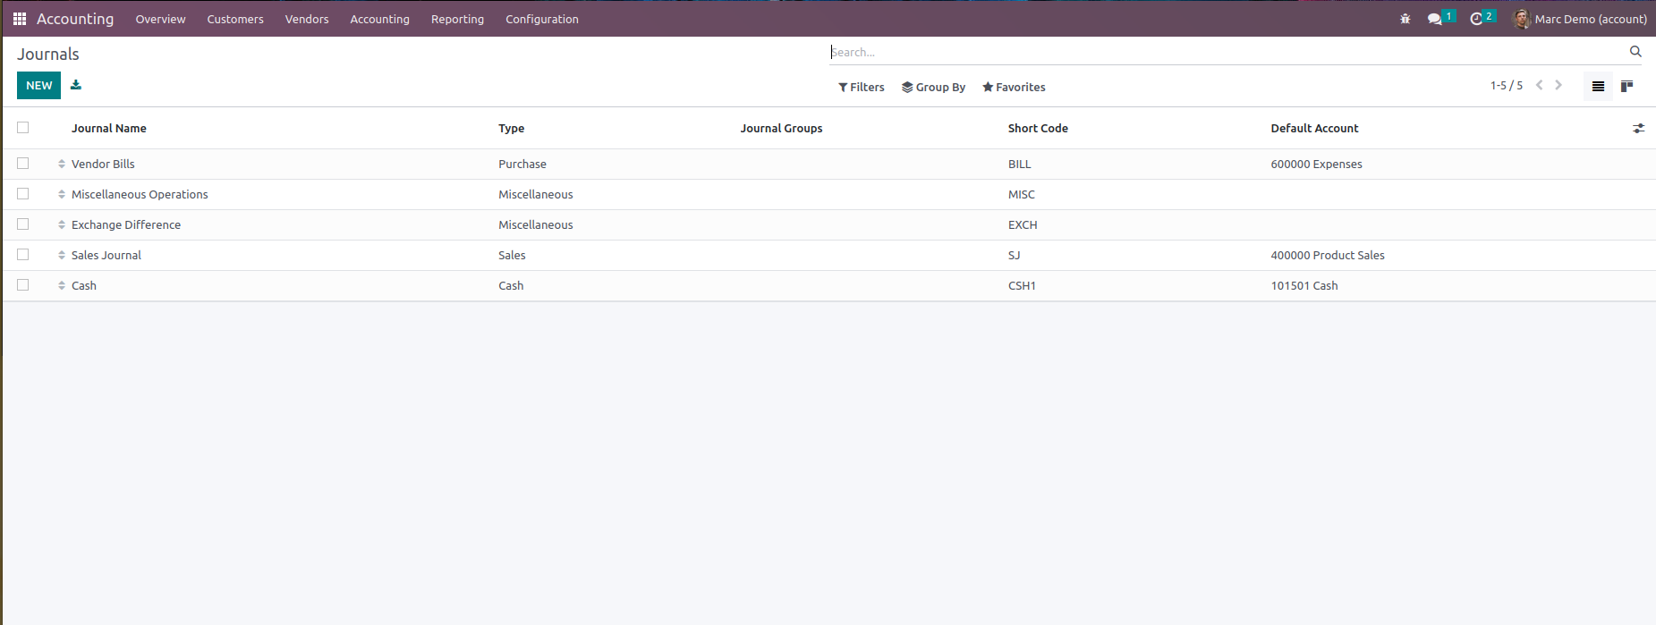1656x625 pixels.
Task: Sort by Journal Name column header
Action: click(x=109, y=129)
